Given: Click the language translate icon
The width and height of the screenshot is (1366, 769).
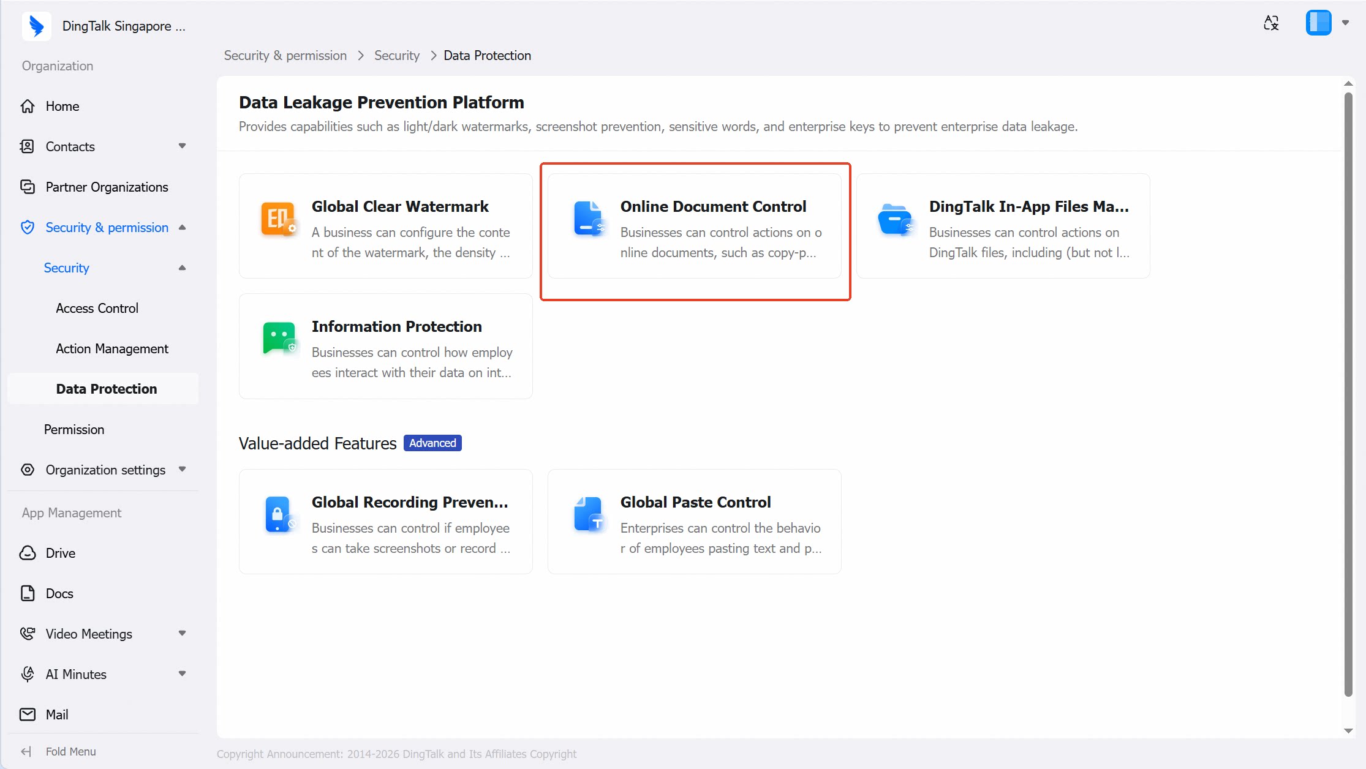Looking at the screenshot, I should [1271, 23].
